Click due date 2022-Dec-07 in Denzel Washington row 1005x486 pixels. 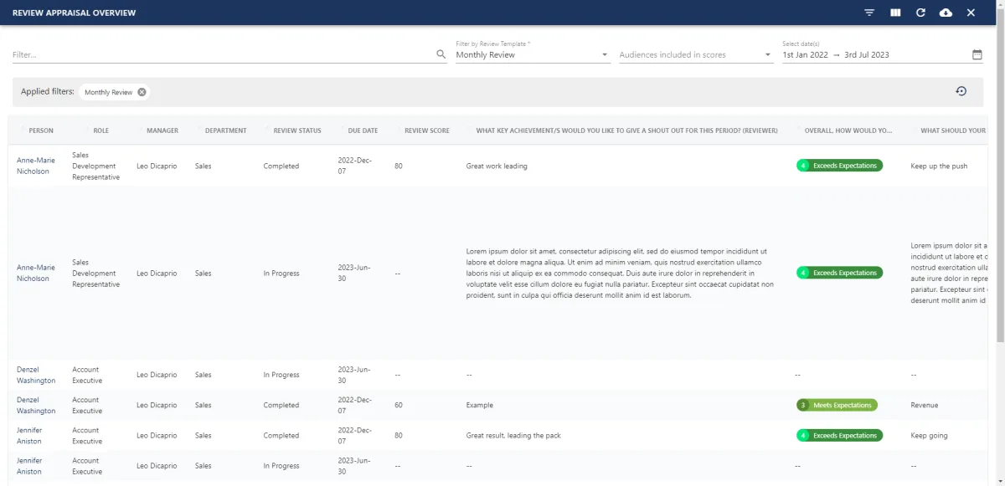(355, 405)
